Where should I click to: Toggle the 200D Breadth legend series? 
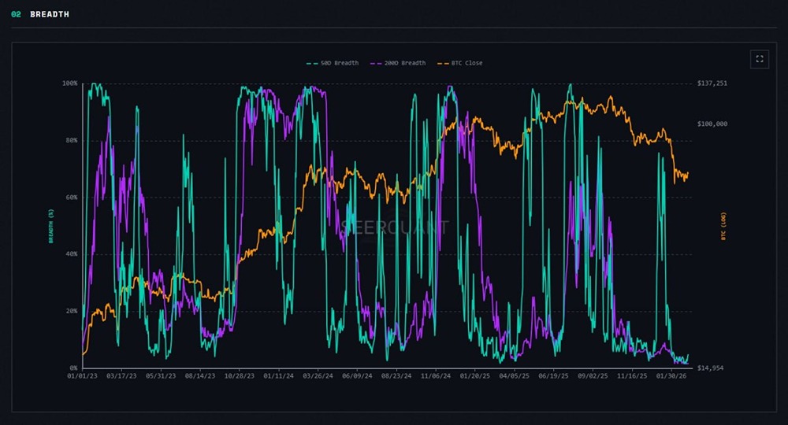click(x=398, y=63)
